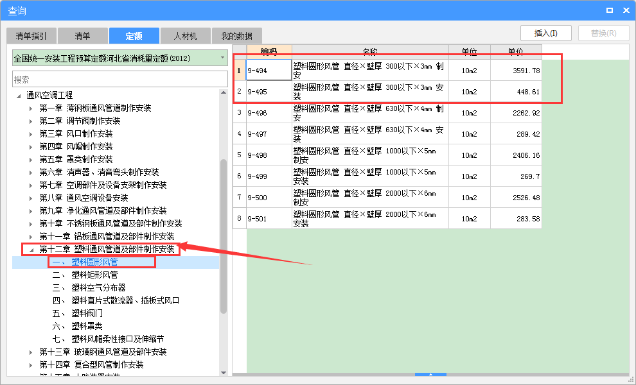Click the 编码 column header

click(269, 51)
